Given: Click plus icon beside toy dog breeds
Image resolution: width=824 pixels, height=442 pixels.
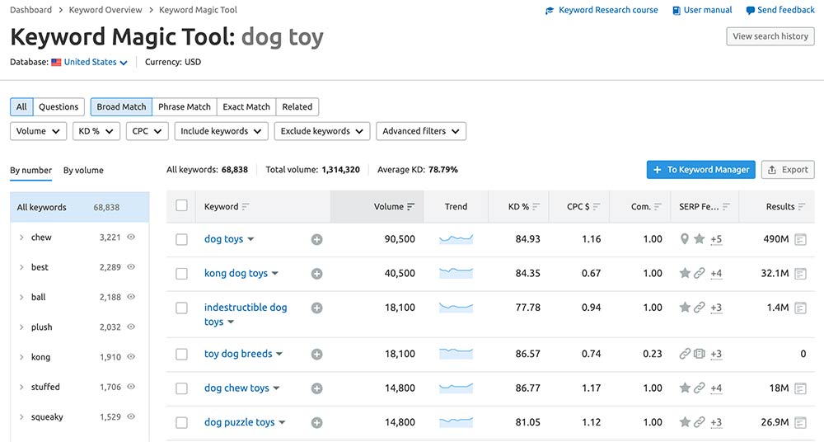Looking at the screenshot, I should tap(316, 355).
